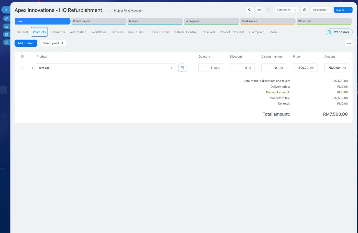This screenshot has height=233, width=358.
Task: Select the Final invoice stage in progress bar
Action: (x=267, y=21)
